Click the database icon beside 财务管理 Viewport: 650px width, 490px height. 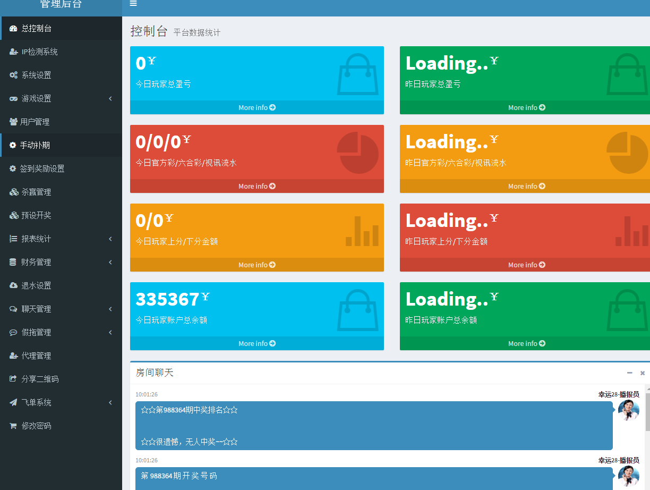point(13,263)
